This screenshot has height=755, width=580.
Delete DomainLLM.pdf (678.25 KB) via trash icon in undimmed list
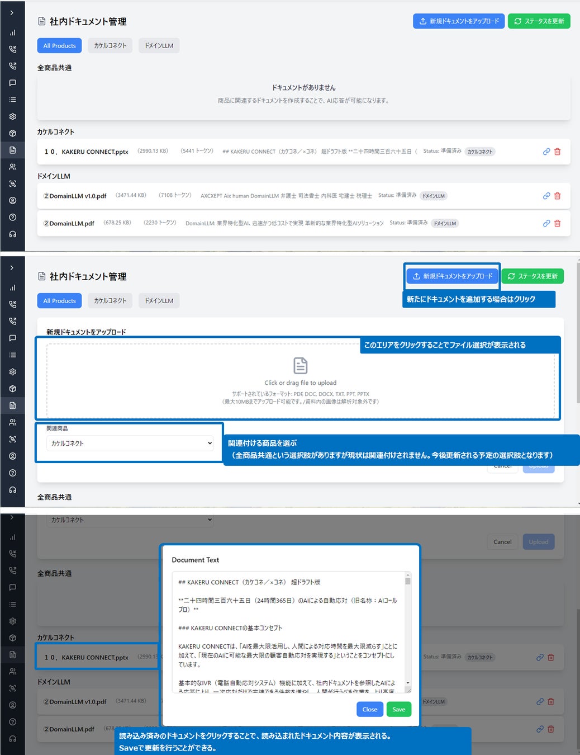[x=557, y=223]
